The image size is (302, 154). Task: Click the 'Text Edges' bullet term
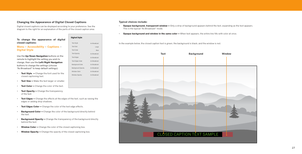coord(27,99)
